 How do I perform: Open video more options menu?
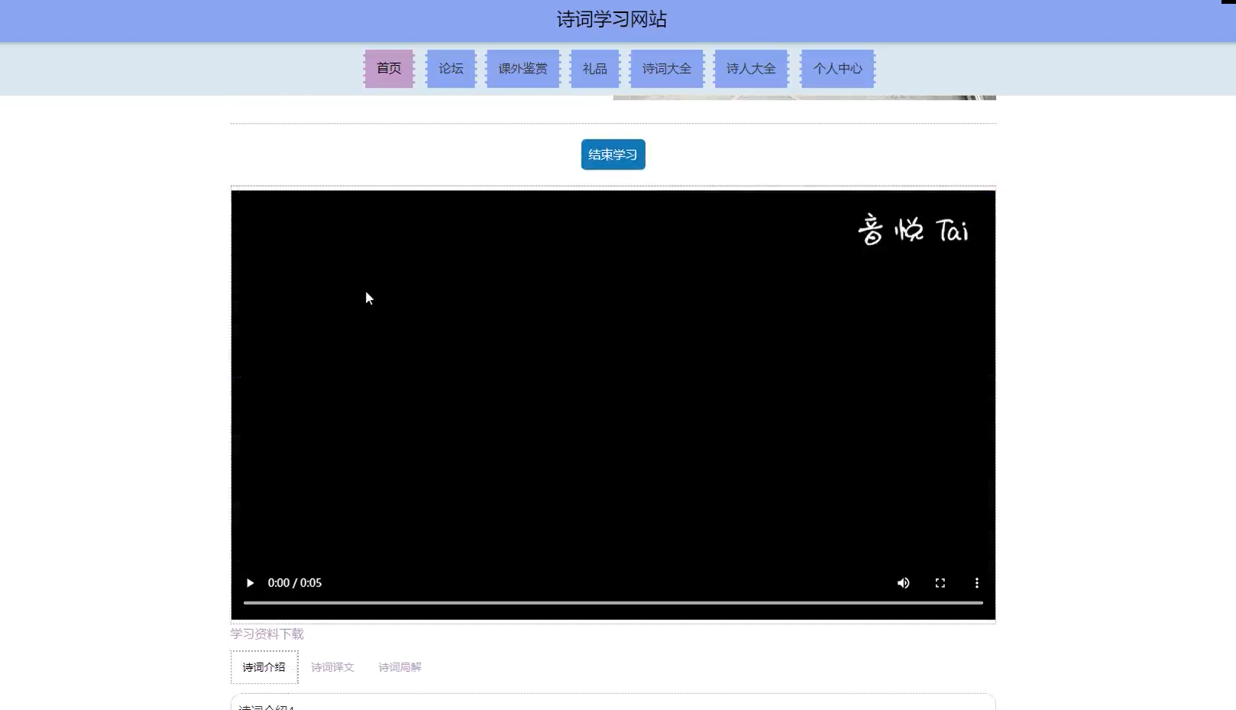click(x=976, y=583)
